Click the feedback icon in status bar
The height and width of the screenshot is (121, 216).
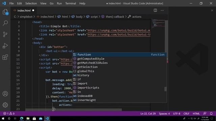(x=205, y=114)
